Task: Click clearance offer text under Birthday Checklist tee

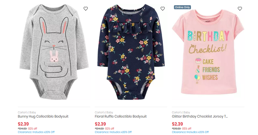Action: [190, 132]
